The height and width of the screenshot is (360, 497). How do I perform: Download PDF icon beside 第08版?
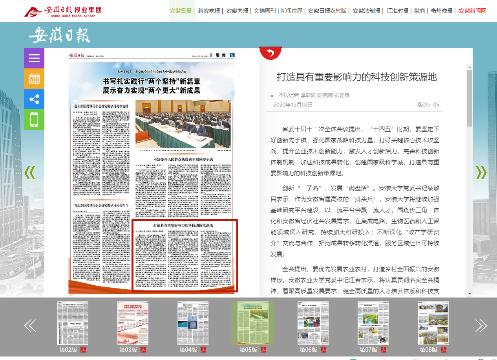point(444,350)
